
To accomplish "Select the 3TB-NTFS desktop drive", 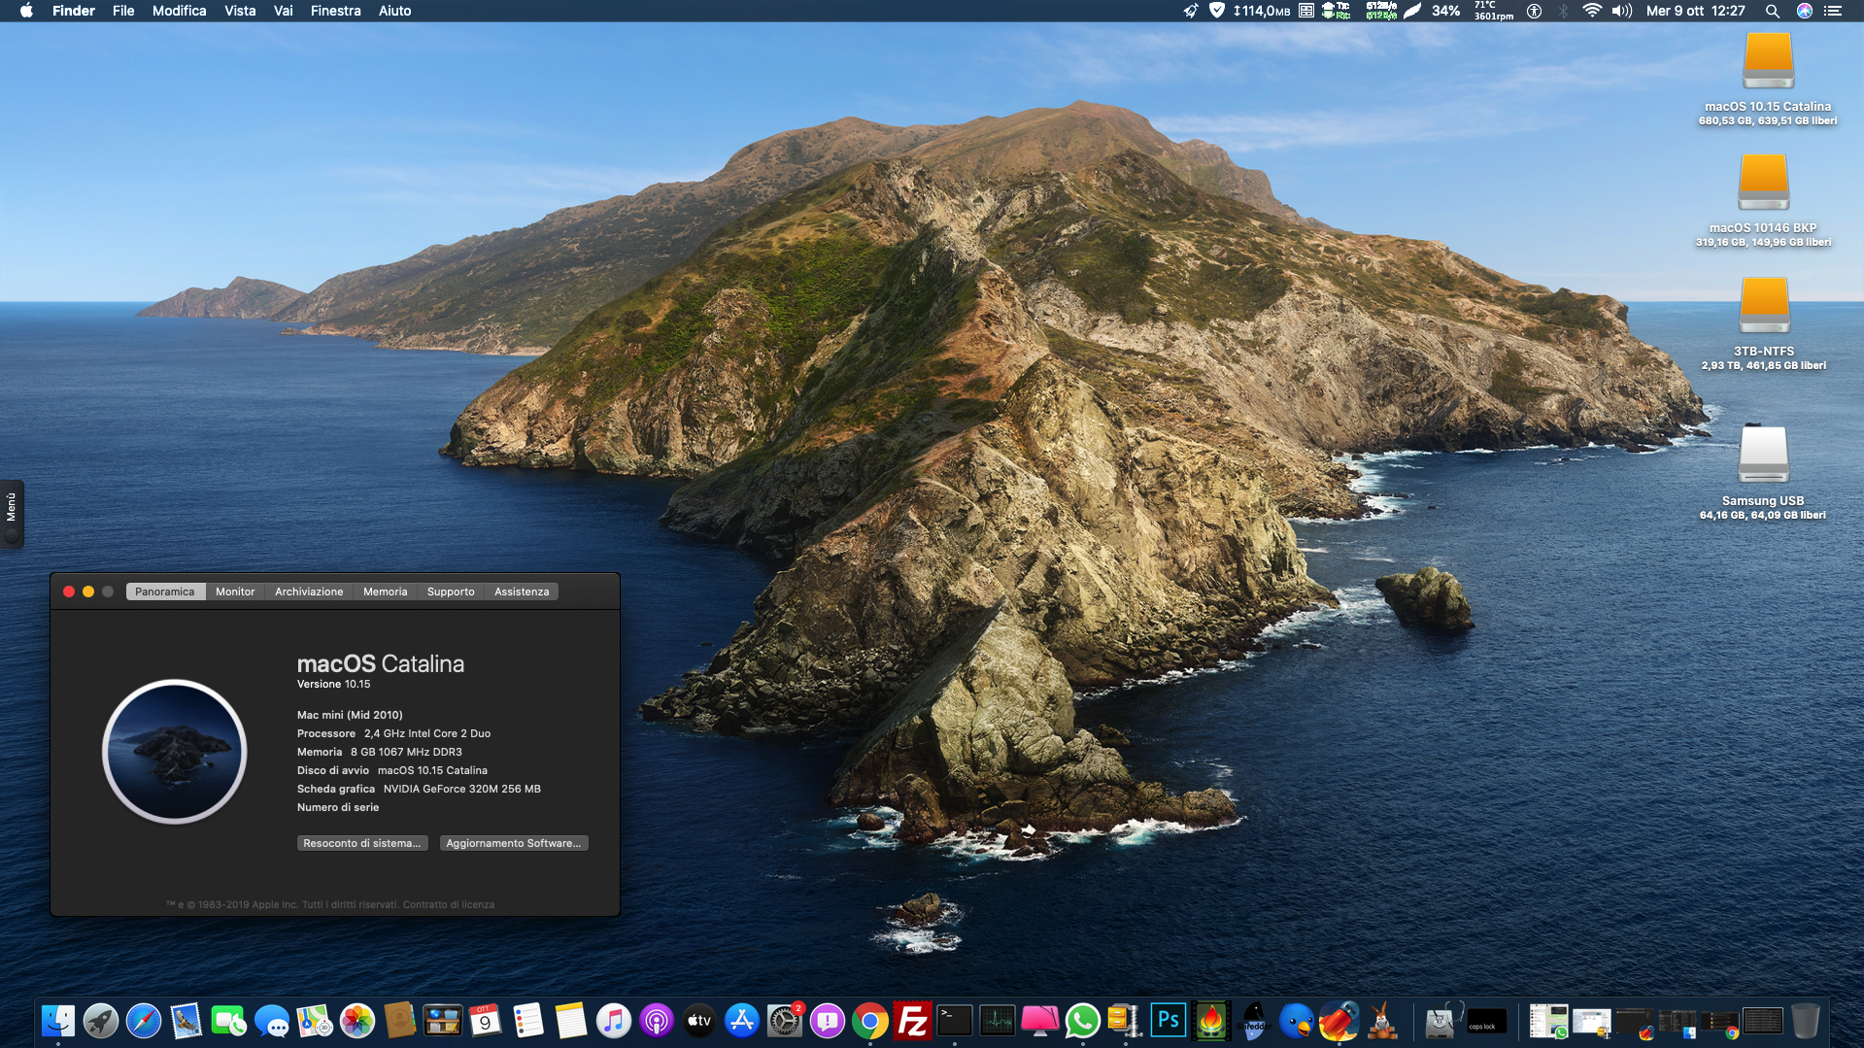I will (1764, 323).
